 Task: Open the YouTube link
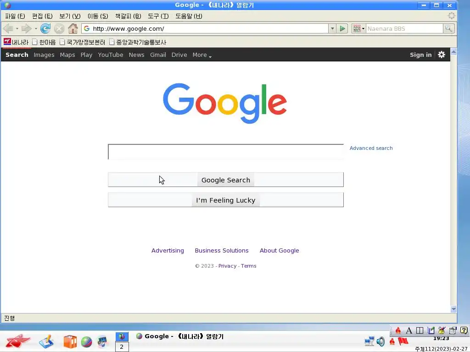coord(110,55)
